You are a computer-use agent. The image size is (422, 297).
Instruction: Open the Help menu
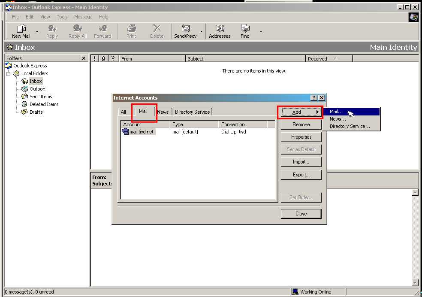[104, 17]
